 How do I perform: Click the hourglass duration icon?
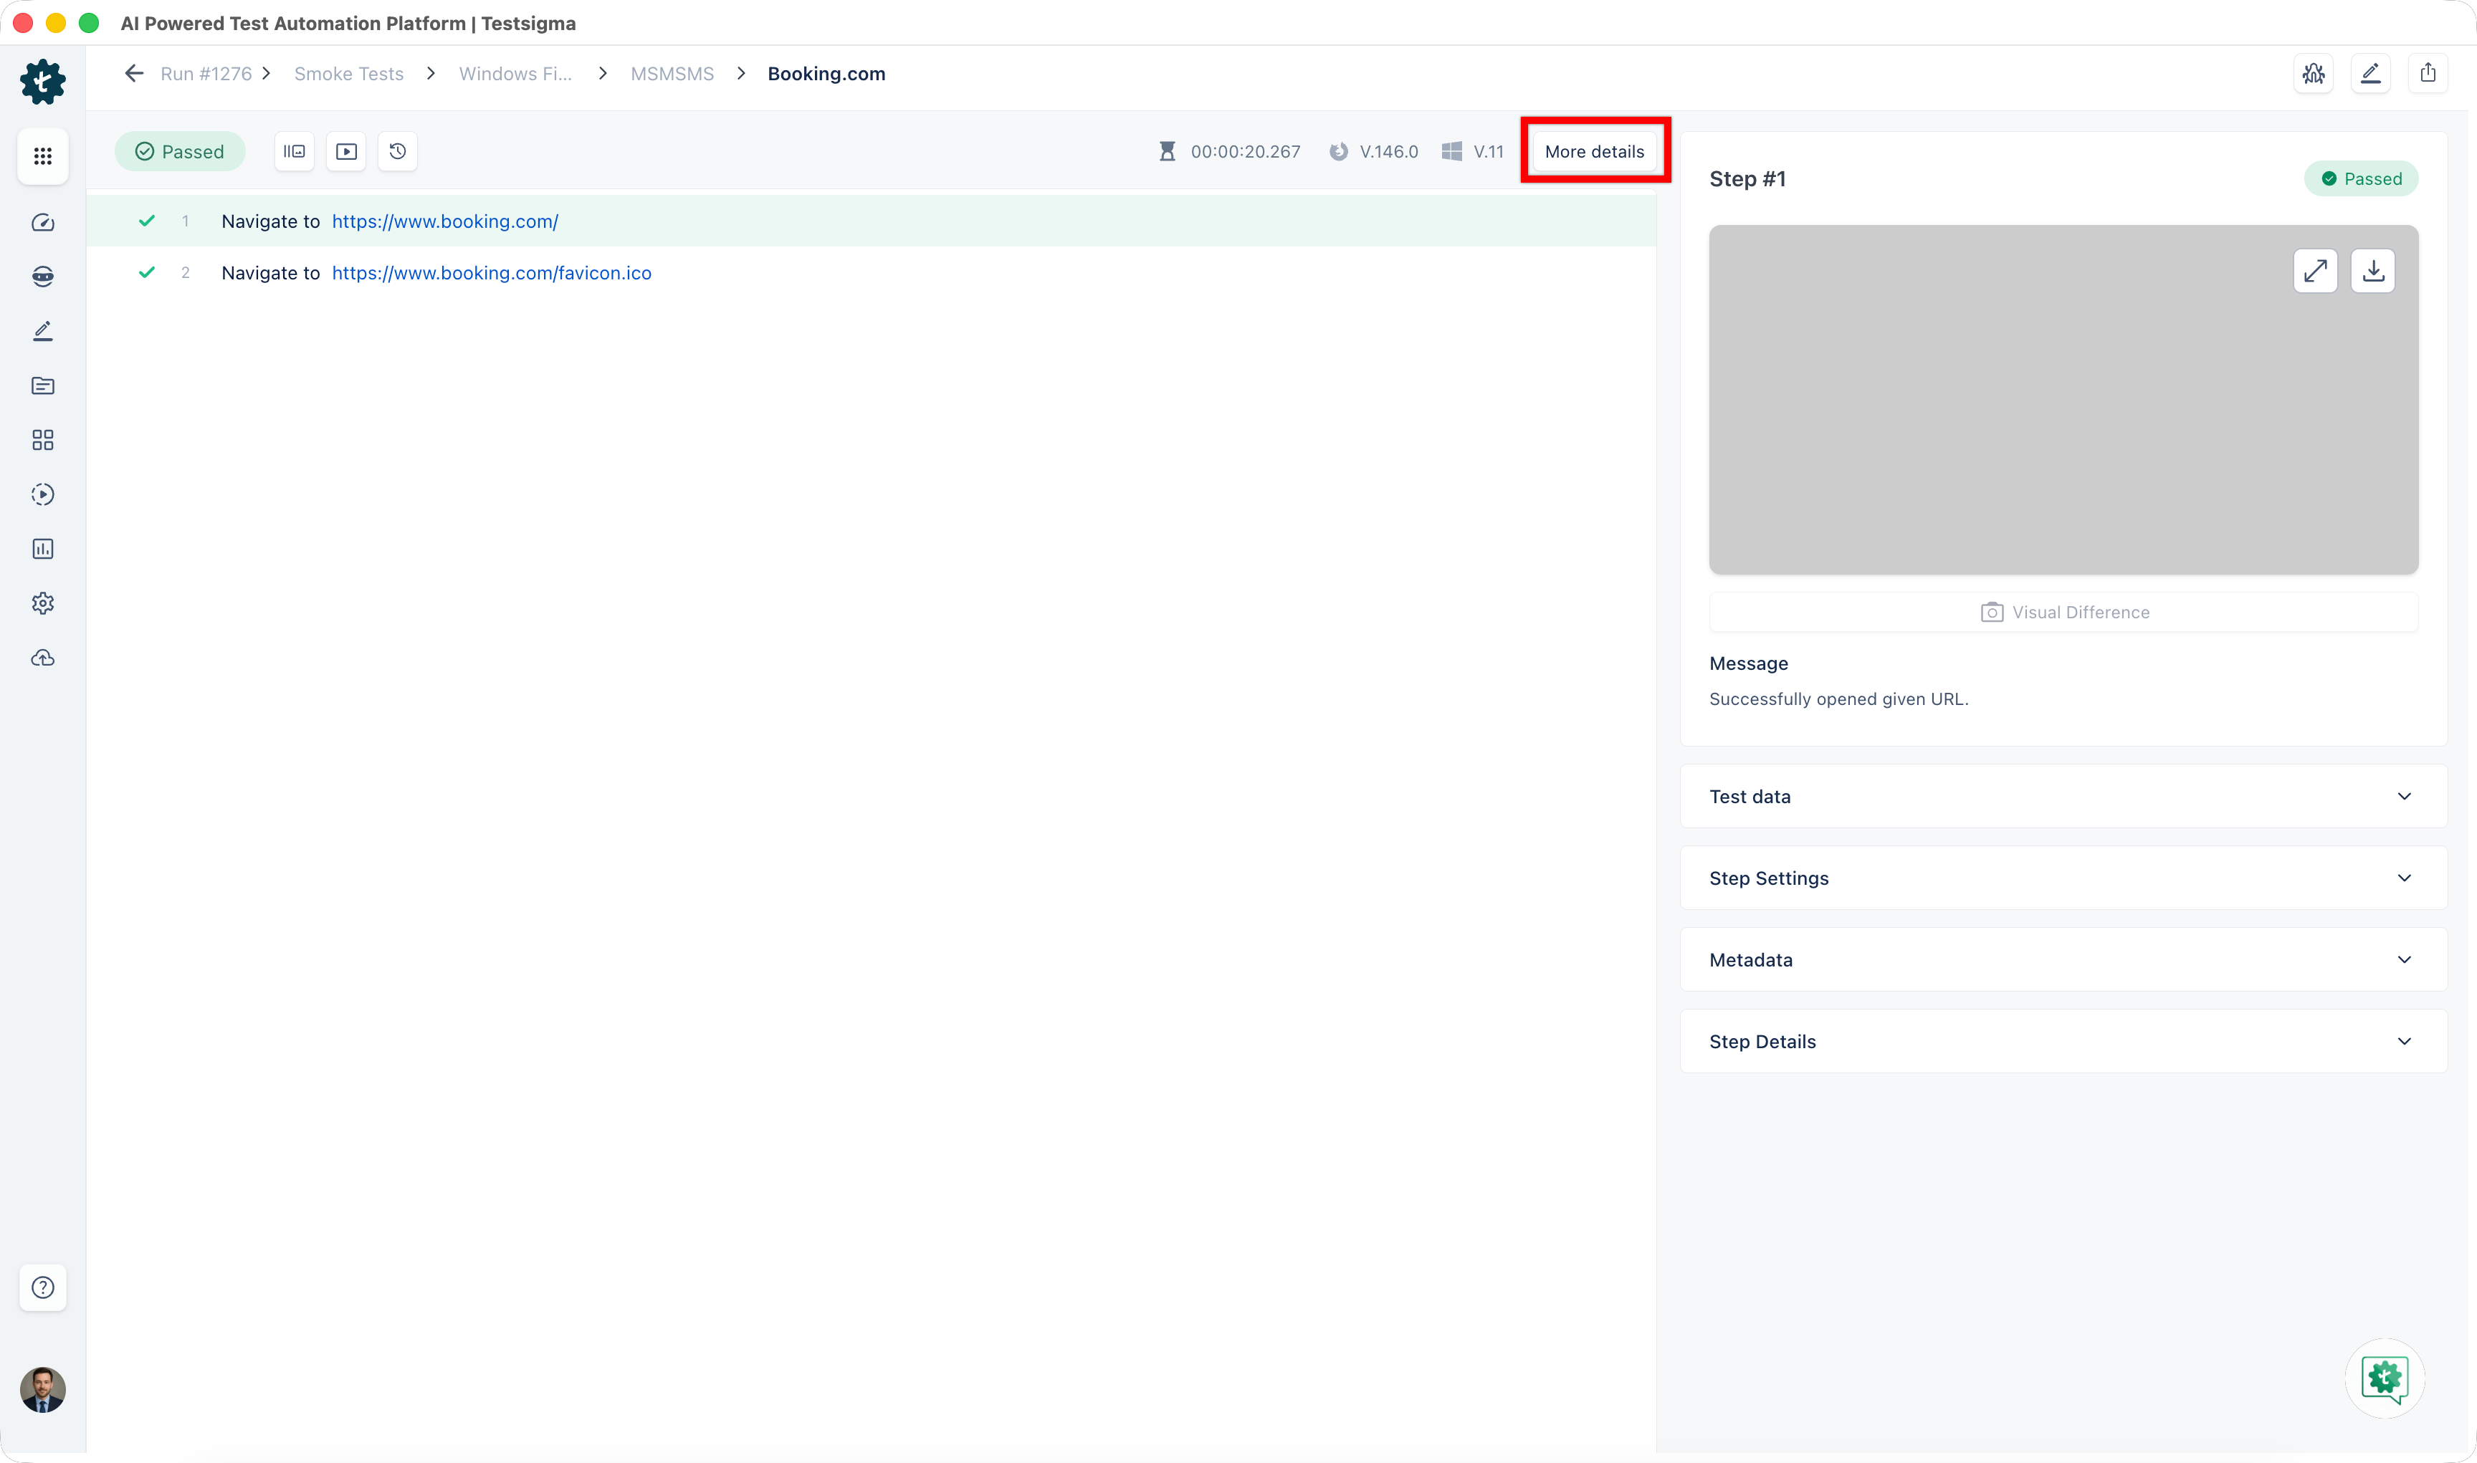[x=1168, y=152]
